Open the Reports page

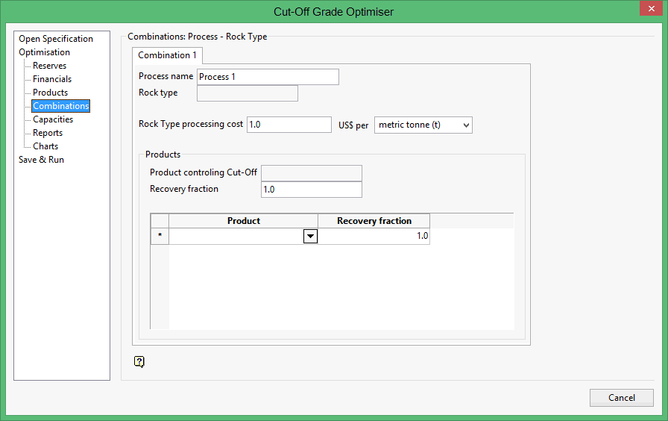tap(48, 133)
